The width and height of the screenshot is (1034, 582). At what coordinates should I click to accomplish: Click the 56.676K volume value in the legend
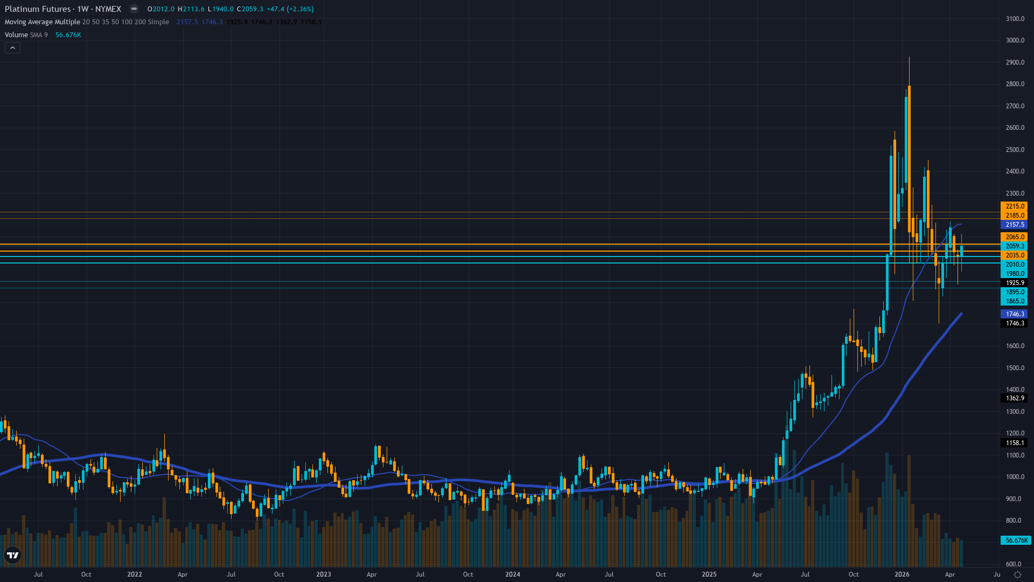tap(68, 35)
